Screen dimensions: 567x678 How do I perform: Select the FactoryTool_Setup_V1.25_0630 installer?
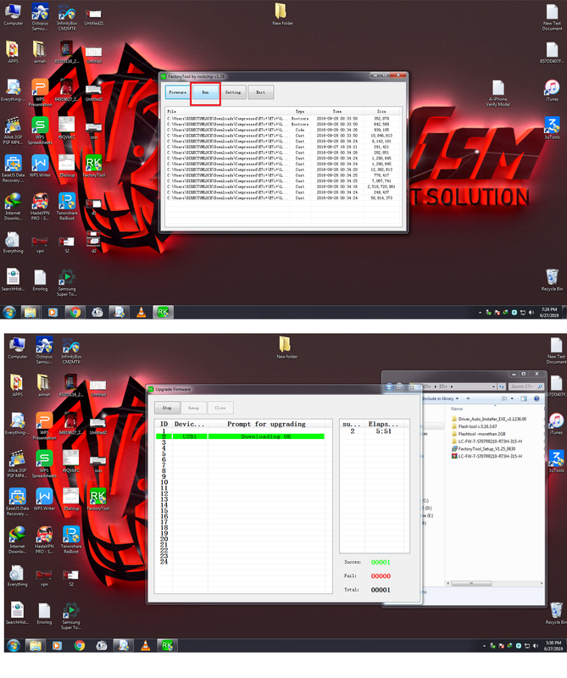click(x=486, y=449)
